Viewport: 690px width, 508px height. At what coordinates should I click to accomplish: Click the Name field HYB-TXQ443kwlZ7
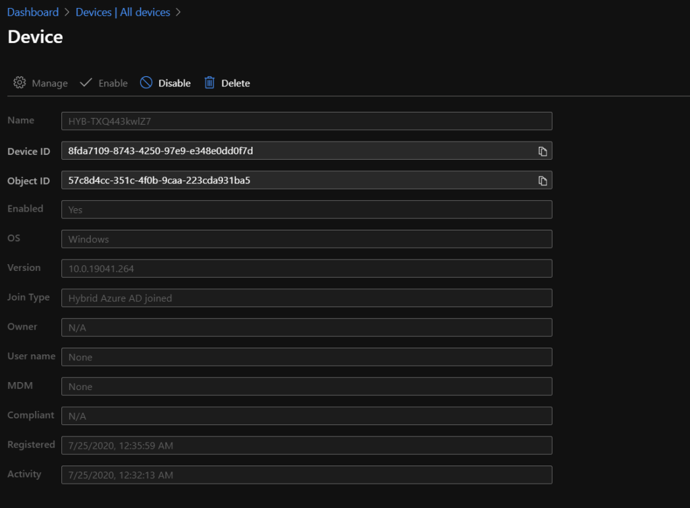pyautogui.click(x=306, y=121)
